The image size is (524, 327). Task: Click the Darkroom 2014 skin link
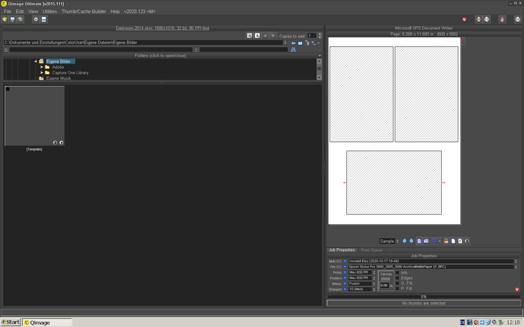162,28
